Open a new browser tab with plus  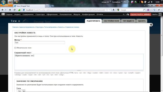(x=47, y=6)
